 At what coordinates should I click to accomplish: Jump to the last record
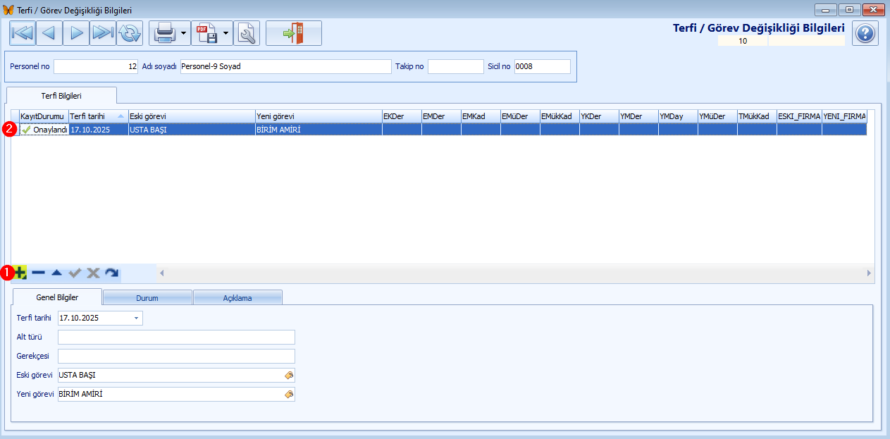(x=103, y=33)
